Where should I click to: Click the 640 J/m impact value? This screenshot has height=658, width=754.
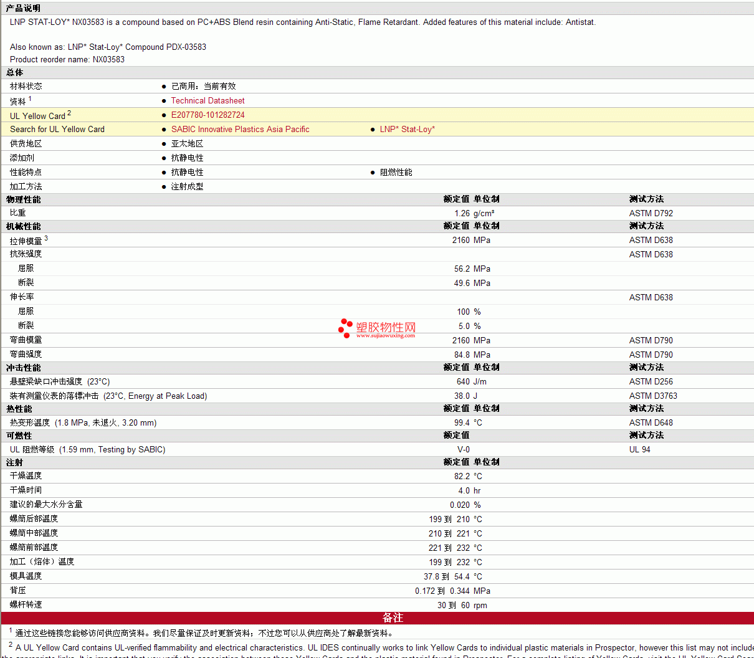click(471, 381)
